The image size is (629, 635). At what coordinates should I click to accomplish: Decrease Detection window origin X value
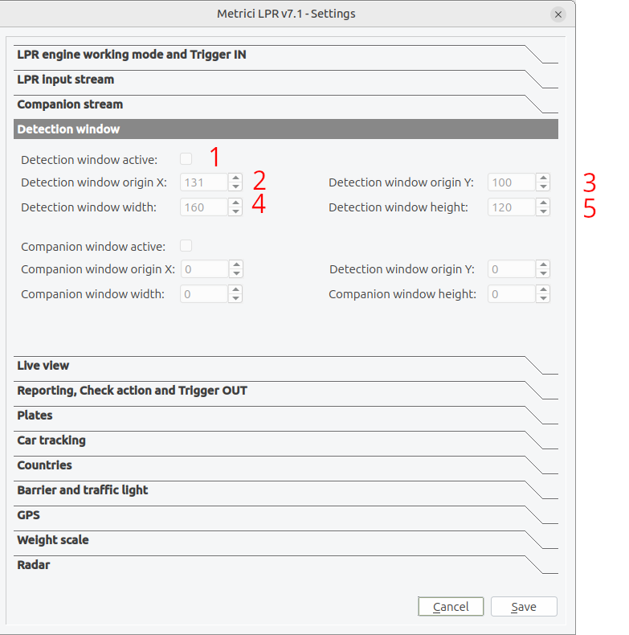235,186
